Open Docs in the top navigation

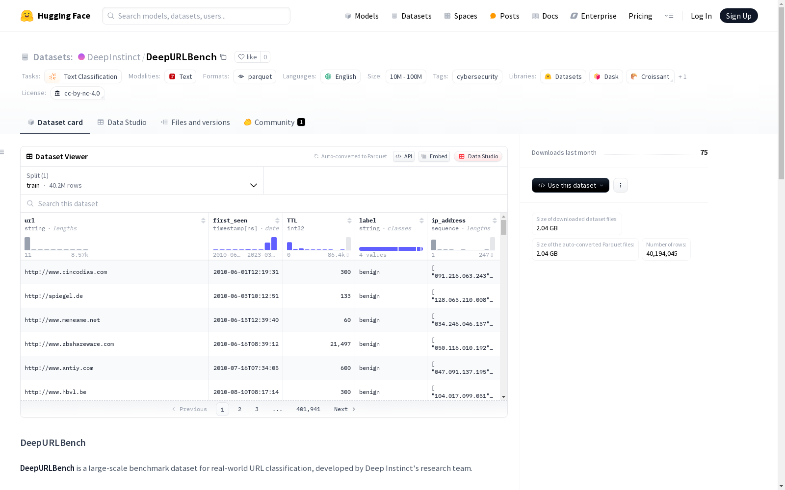pos(545,16)
